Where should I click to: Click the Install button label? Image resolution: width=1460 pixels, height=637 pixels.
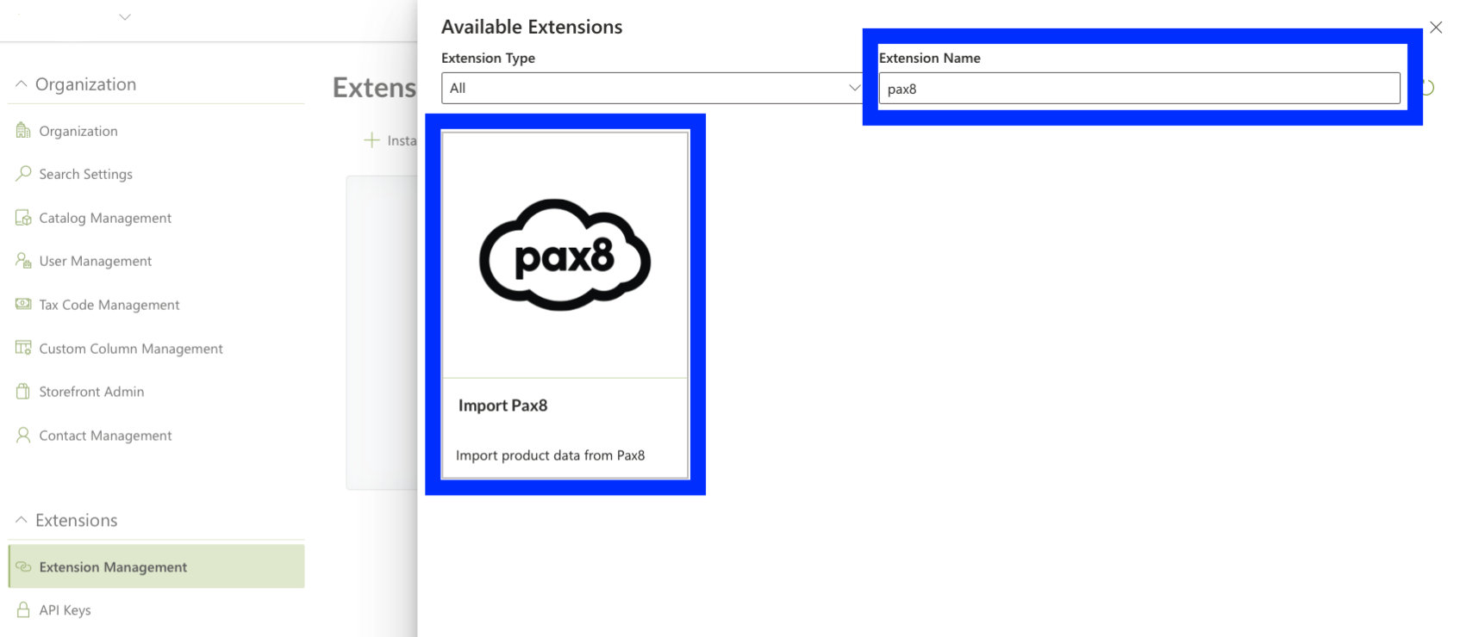point(402,140)
